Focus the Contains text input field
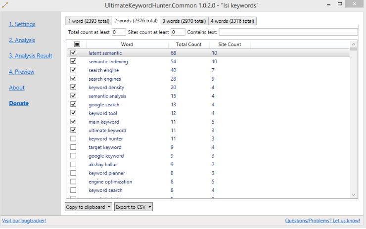The width and height of the screenshot is (366, 229). [288, 32]
